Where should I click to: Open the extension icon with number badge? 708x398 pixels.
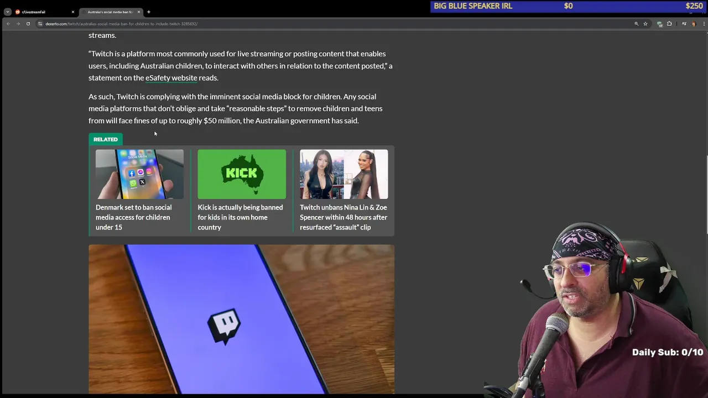(x=660, y=24)
